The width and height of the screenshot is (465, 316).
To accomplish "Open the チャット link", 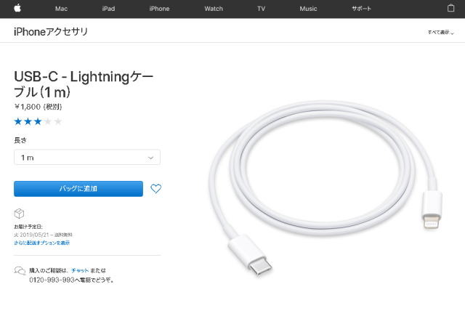I will [x=80, y=270].
